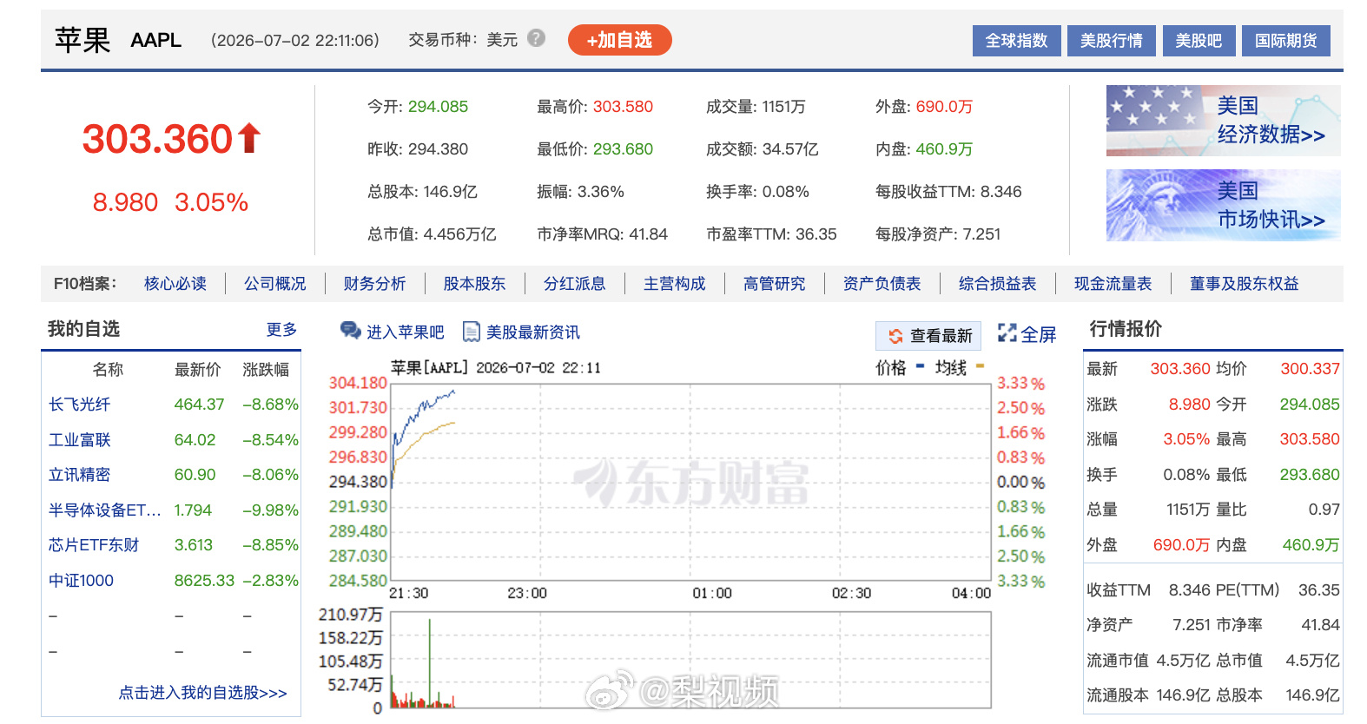Image resolution: width=1367 pixels, height=724 pixels.
Task: Click 总市值: 4.456万亿 text
Action: click(432, 234)
